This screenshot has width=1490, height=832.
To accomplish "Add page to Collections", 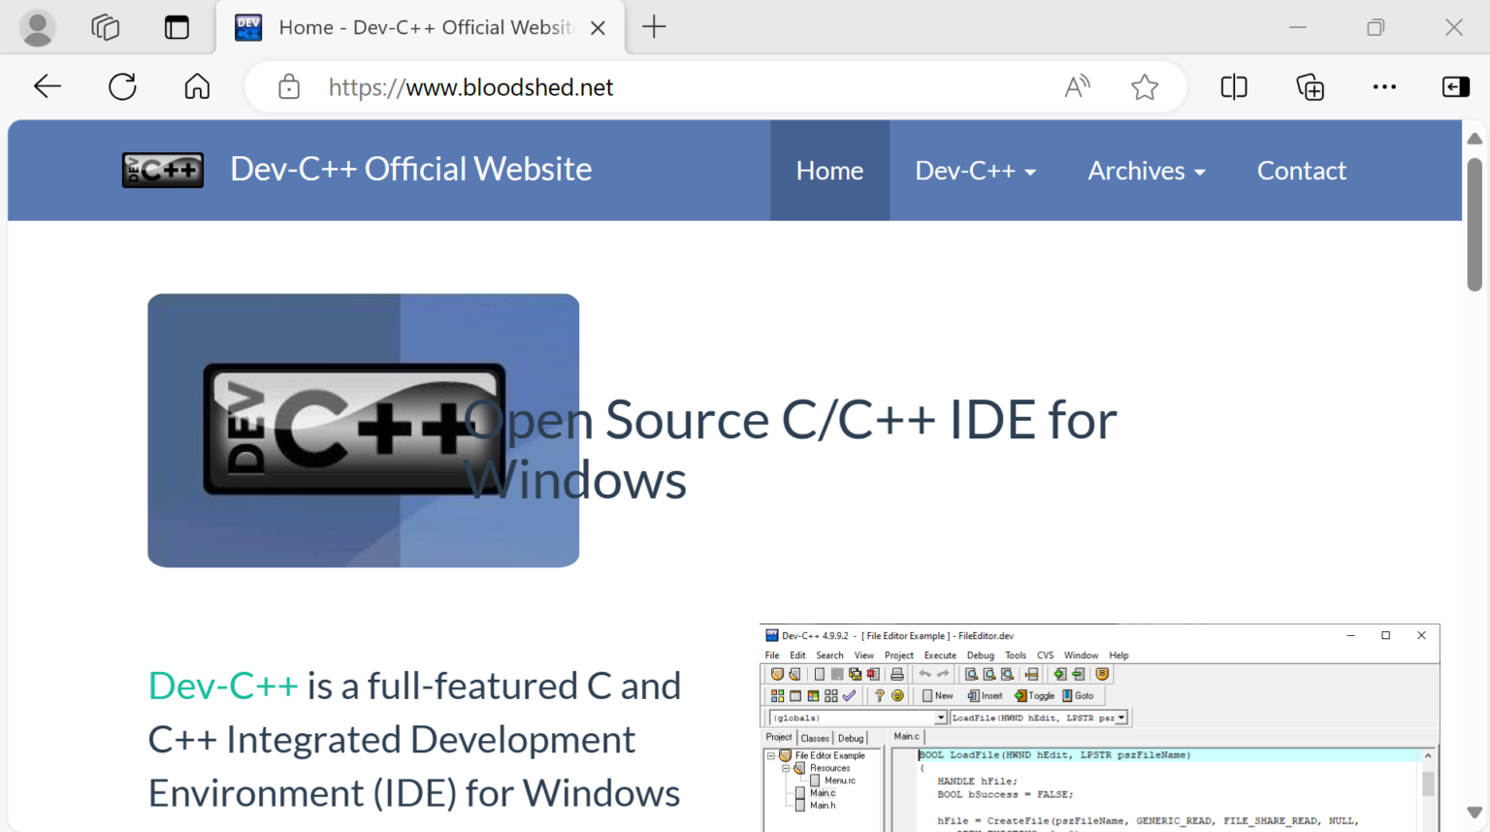I will click(x=1310, y=86).
